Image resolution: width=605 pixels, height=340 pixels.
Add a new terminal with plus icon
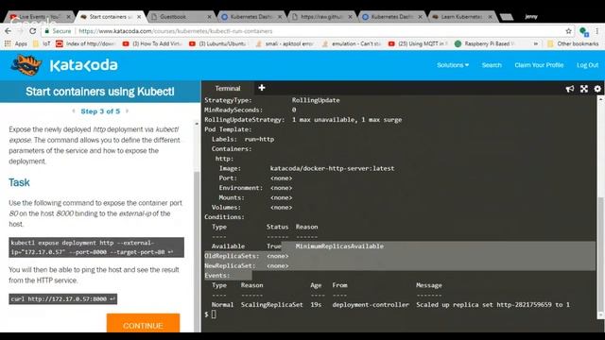(262, 88)
